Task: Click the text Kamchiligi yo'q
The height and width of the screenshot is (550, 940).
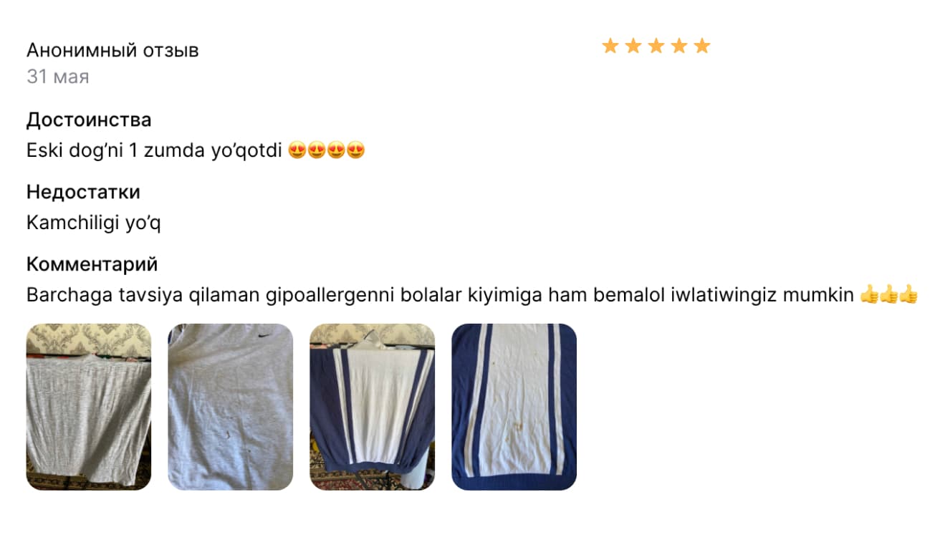Action: point(94,223)
